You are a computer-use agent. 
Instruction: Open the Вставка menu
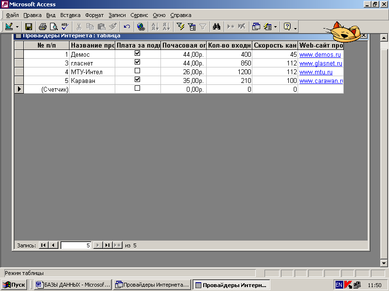pyautogui.click(x=70, y=16)
